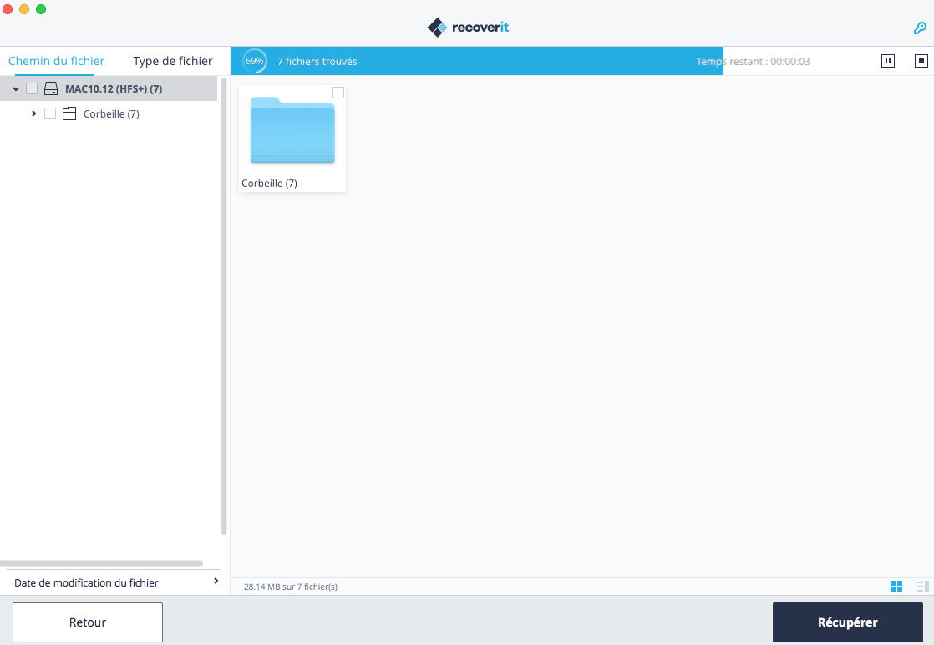The image size is (934, 645).
Task: Expand the Corbeille (7) tree node
Action: click(x=34, y=113)
